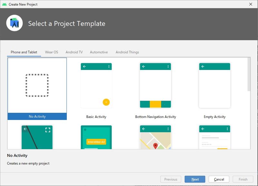The image size is (258, 186).
Task: Select the Interstitial Ad template
Action: pos(96,137)
